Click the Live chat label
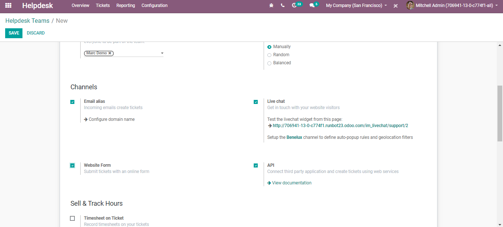The width and height of the screenshot is (503, 227). (x=276, y=101)
